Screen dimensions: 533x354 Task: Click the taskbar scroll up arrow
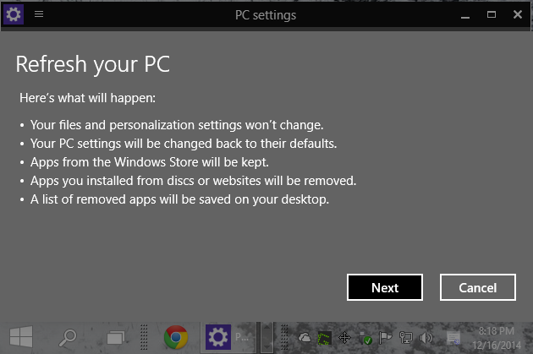266,328
